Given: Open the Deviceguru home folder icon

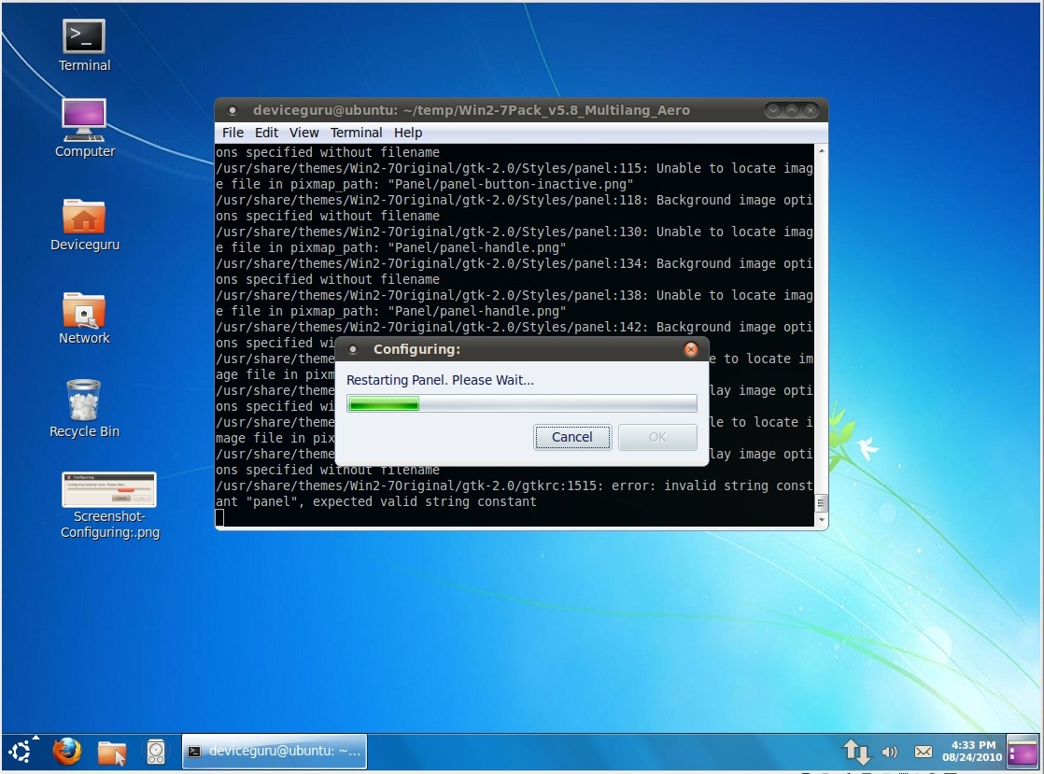Looking at the screenshot, I should pos(85,225).
